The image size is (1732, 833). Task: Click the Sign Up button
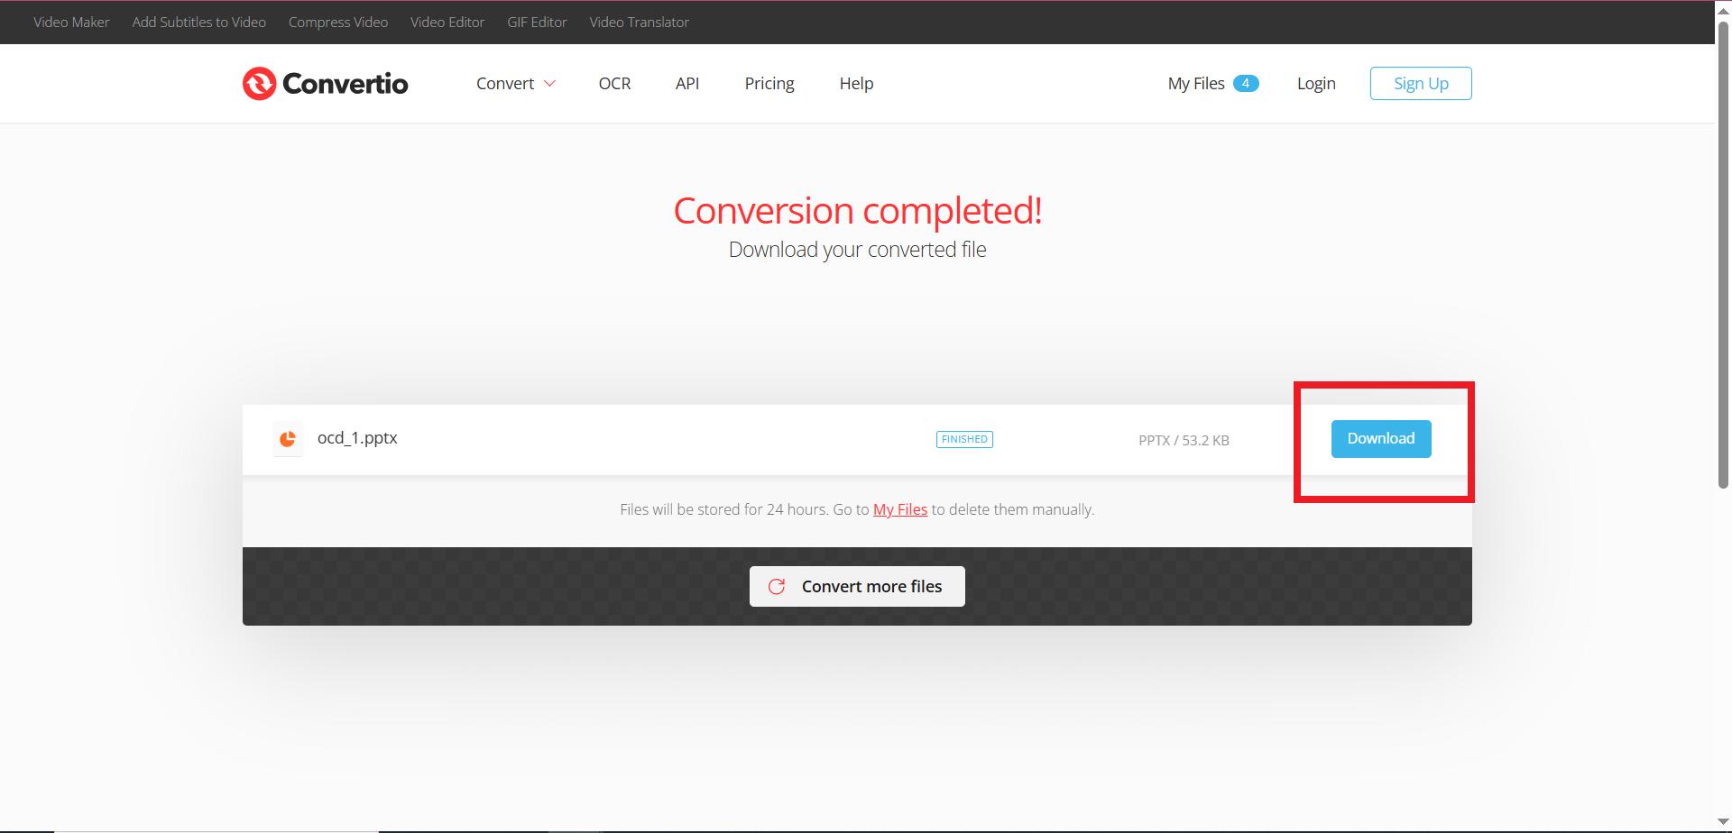pos(1421,83)
